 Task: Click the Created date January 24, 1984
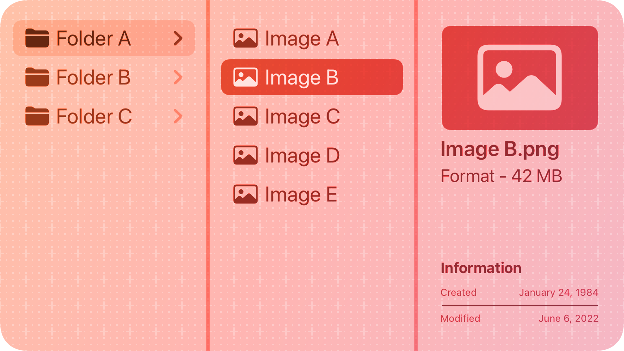coord(559,292)
